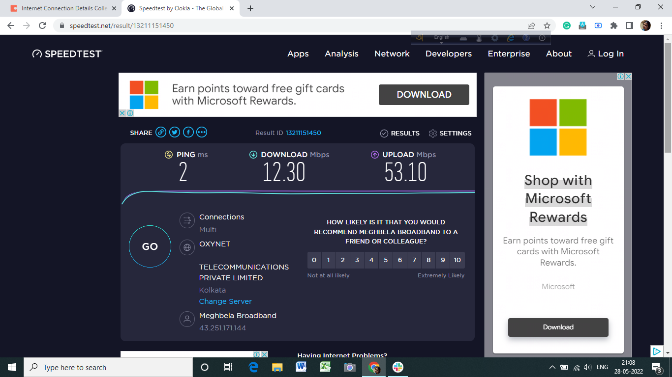Click the Change Server link

(x=225, y=301)
